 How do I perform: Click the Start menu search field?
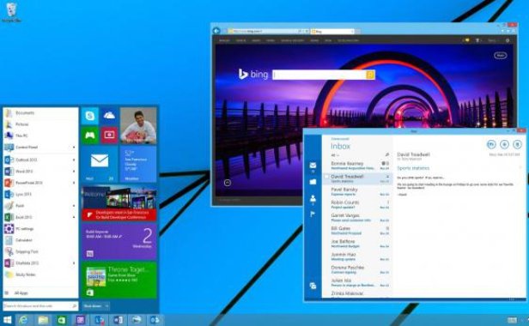(40, 306)
